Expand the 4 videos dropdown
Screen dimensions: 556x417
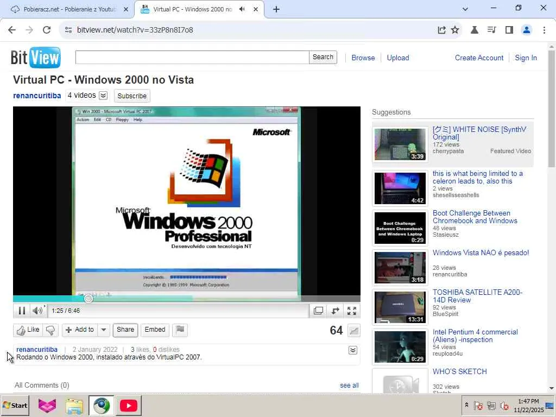tap(103, 96)
